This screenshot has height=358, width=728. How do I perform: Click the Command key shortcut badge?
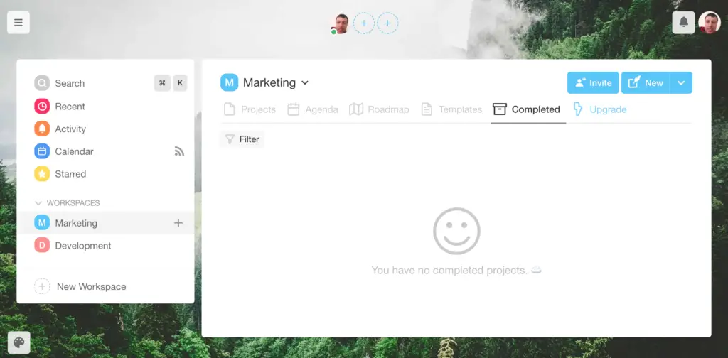click(162, 84)
